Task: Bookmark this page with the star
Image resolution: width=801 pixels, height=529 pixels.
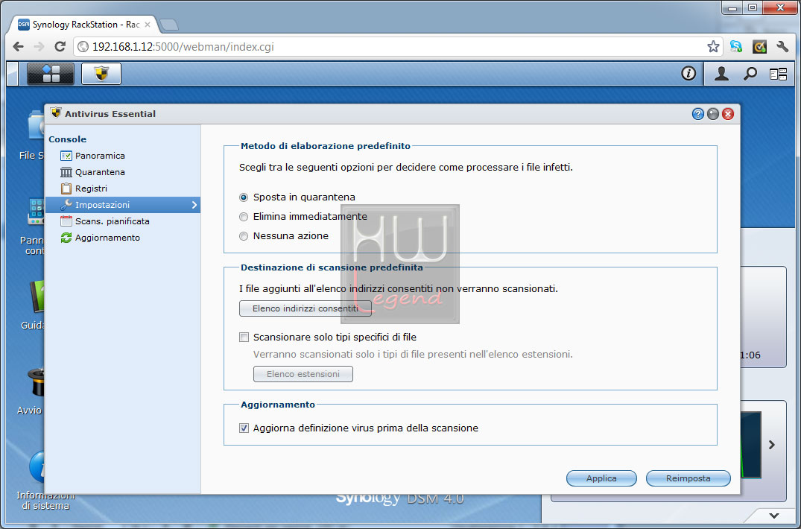Action: 713,47
